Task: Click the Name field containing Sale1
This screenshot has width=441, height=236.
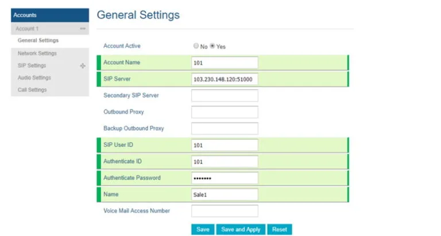Action: (x=225, y=195)
